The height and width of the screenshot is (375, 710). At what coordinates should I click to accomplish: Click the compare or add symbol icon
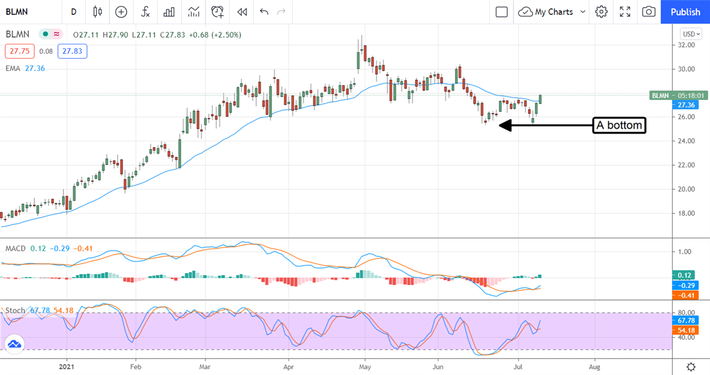click(121, 12)
